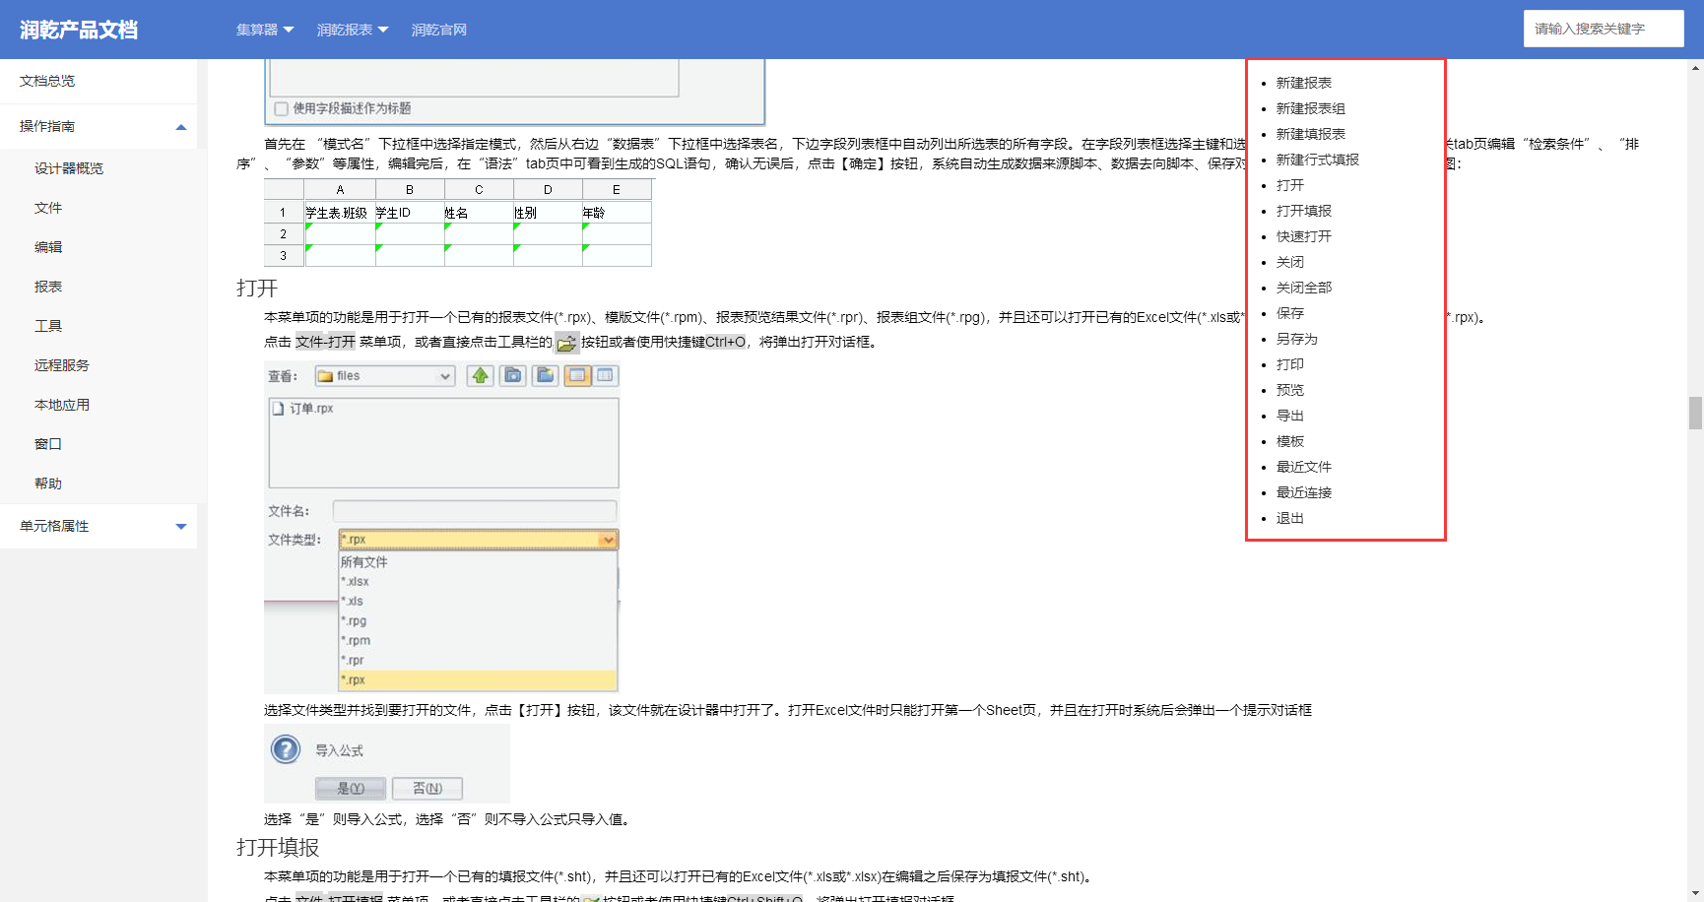Screen dimensions: 1704x902
Task: Open the 润乾报表 dropdown menu
Action: click(353, 30)
